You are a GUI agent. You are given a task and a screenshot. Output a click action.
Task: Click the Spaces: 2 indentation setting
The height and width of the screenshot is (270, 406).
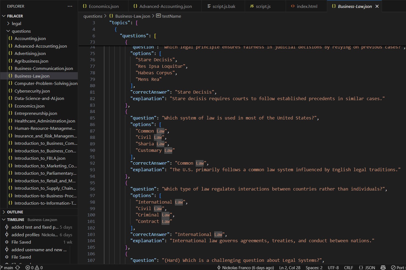point(314,268)
